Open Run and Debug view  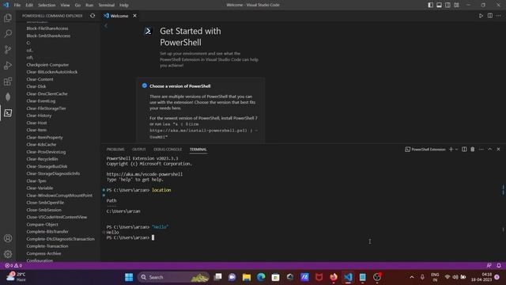[x=8, y=65]
